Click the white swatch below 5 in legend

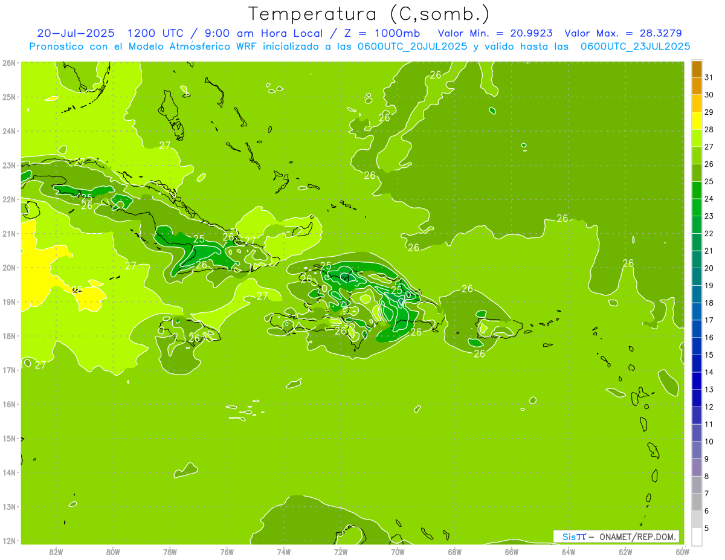pyautogui.click(x=697, y=536)
